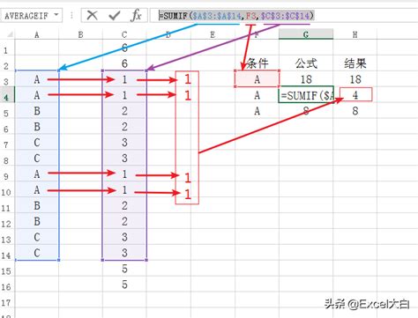418x318 pixels.
Task: Click cell A12 containing B
Action: tap(37, 221)
